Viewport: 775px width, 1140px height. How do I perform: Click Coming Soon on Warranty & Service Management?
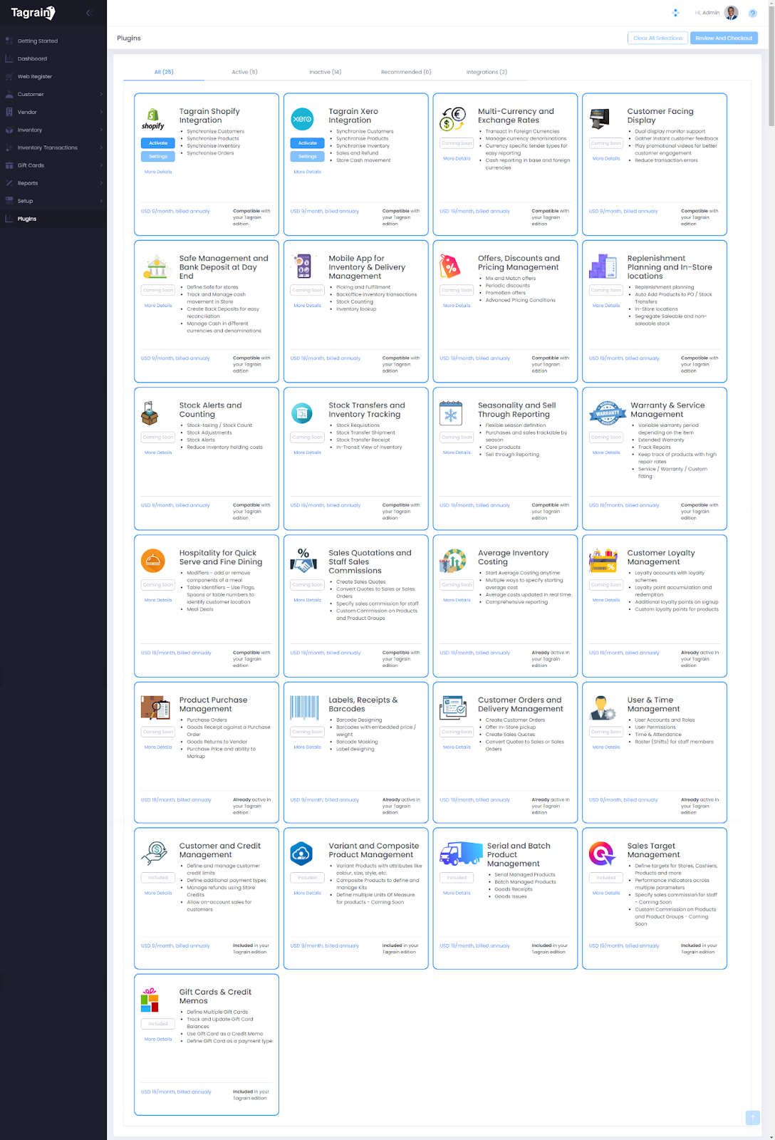coord(606,437)
